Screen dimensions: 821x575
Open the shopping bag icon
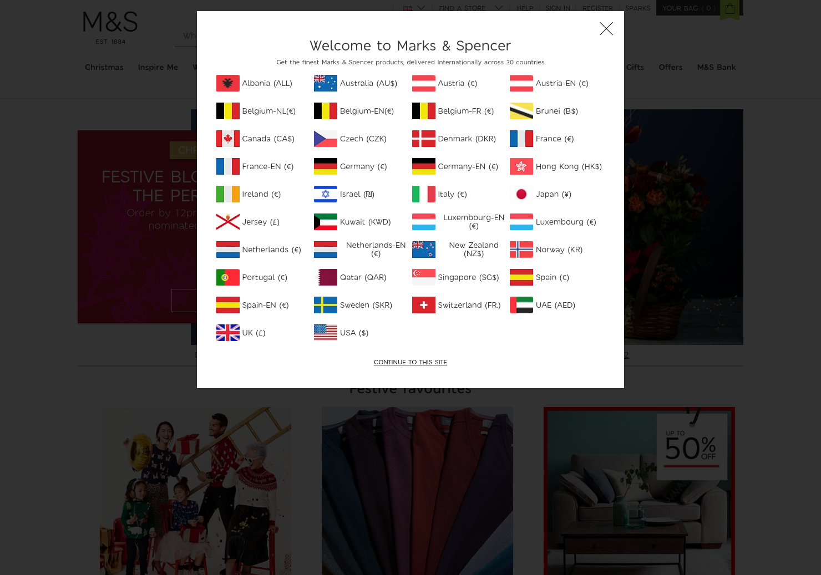click(729, 9)
